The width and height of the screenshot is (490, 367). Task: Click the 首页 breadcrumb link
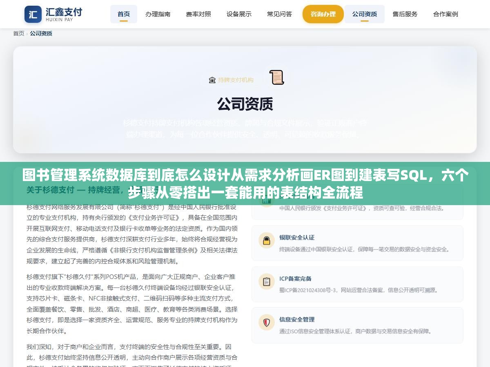[19, 33]
